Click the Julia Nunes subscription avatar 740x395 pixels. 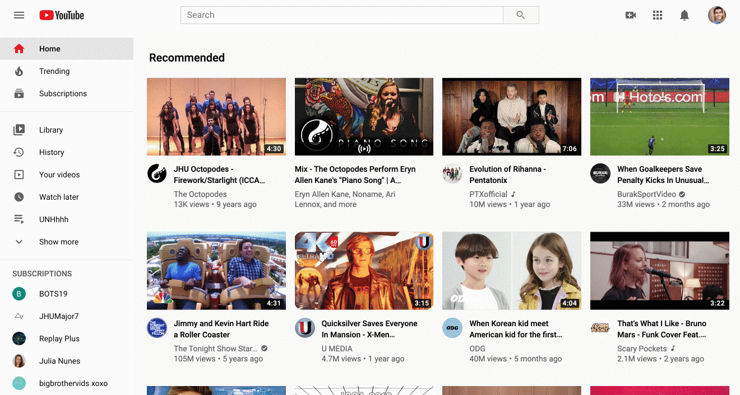pos(19,361)
